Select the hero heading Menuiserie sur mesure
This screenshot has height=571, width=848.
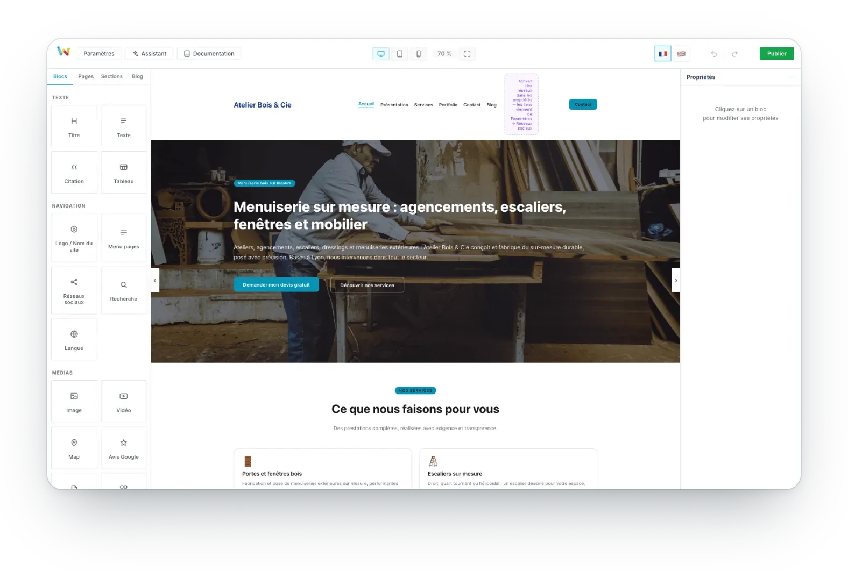(400, 216)
